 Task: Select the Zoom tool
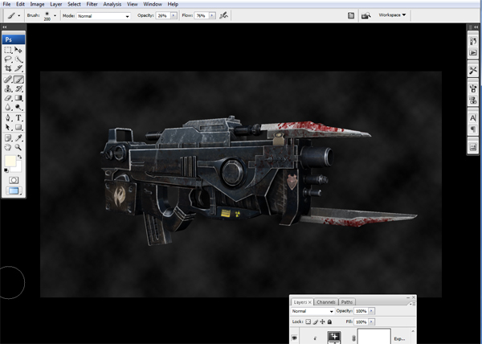pyautogui.click(x=18, y=147)
